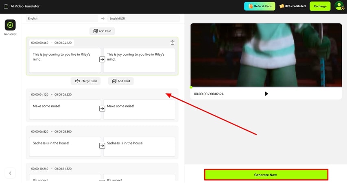
Task: Click the video progress slider handle
Action: click(x=191, y=87)
